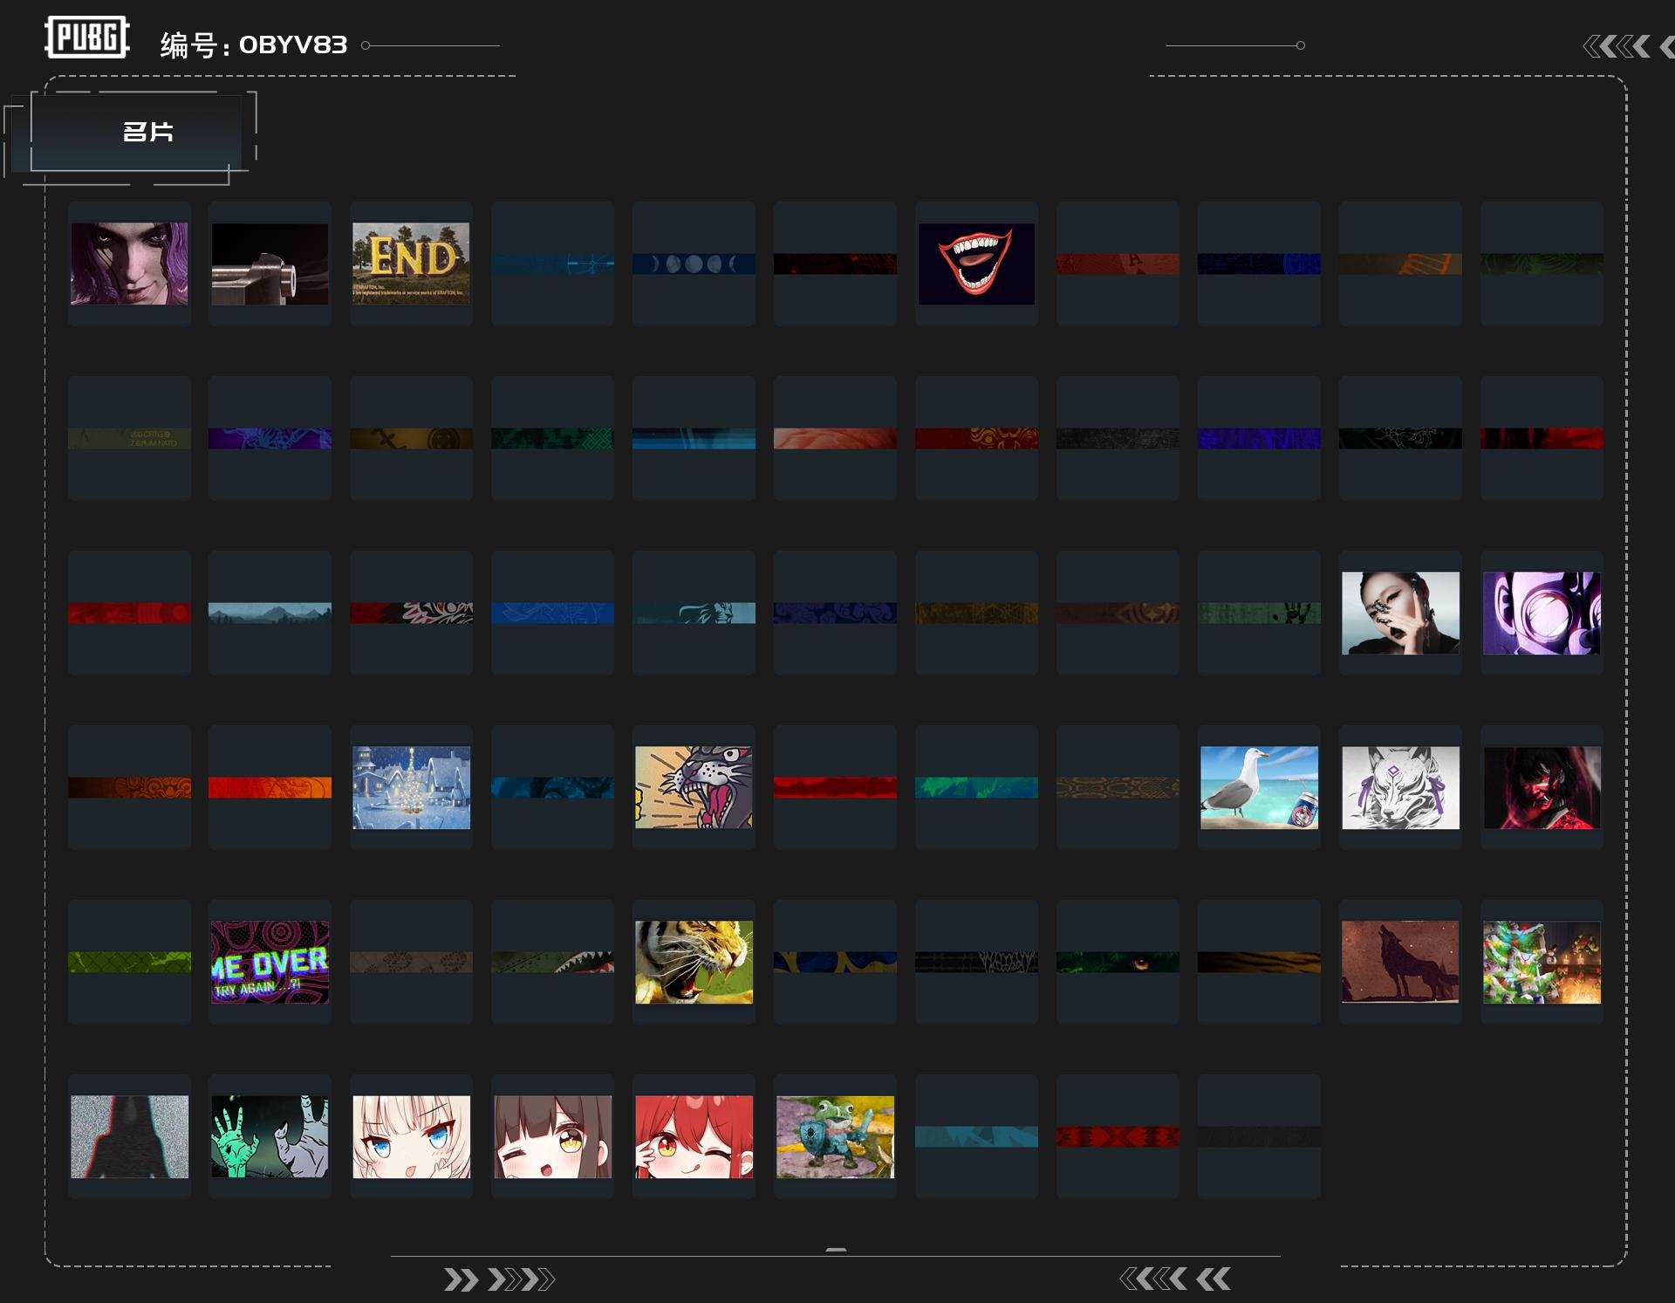Select the blue crosshair banner nameplate
The width and height of the screenshot is (1675, 1303).
(x=552, y=264)
